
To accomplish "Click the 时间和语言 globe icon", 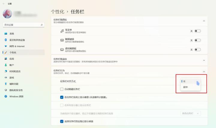I will tap(6, 71).
